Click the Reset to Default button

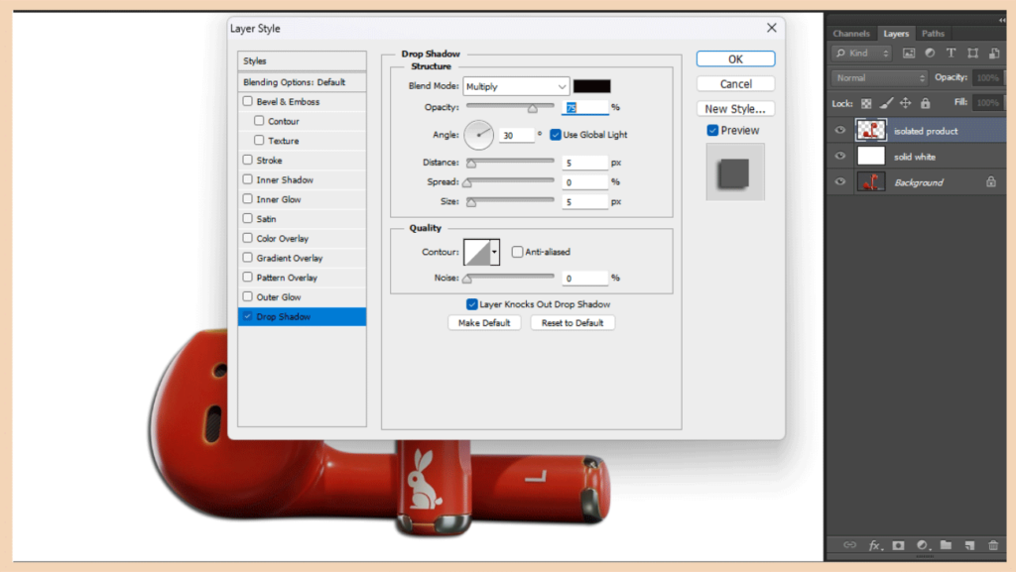tap(572, 322)
